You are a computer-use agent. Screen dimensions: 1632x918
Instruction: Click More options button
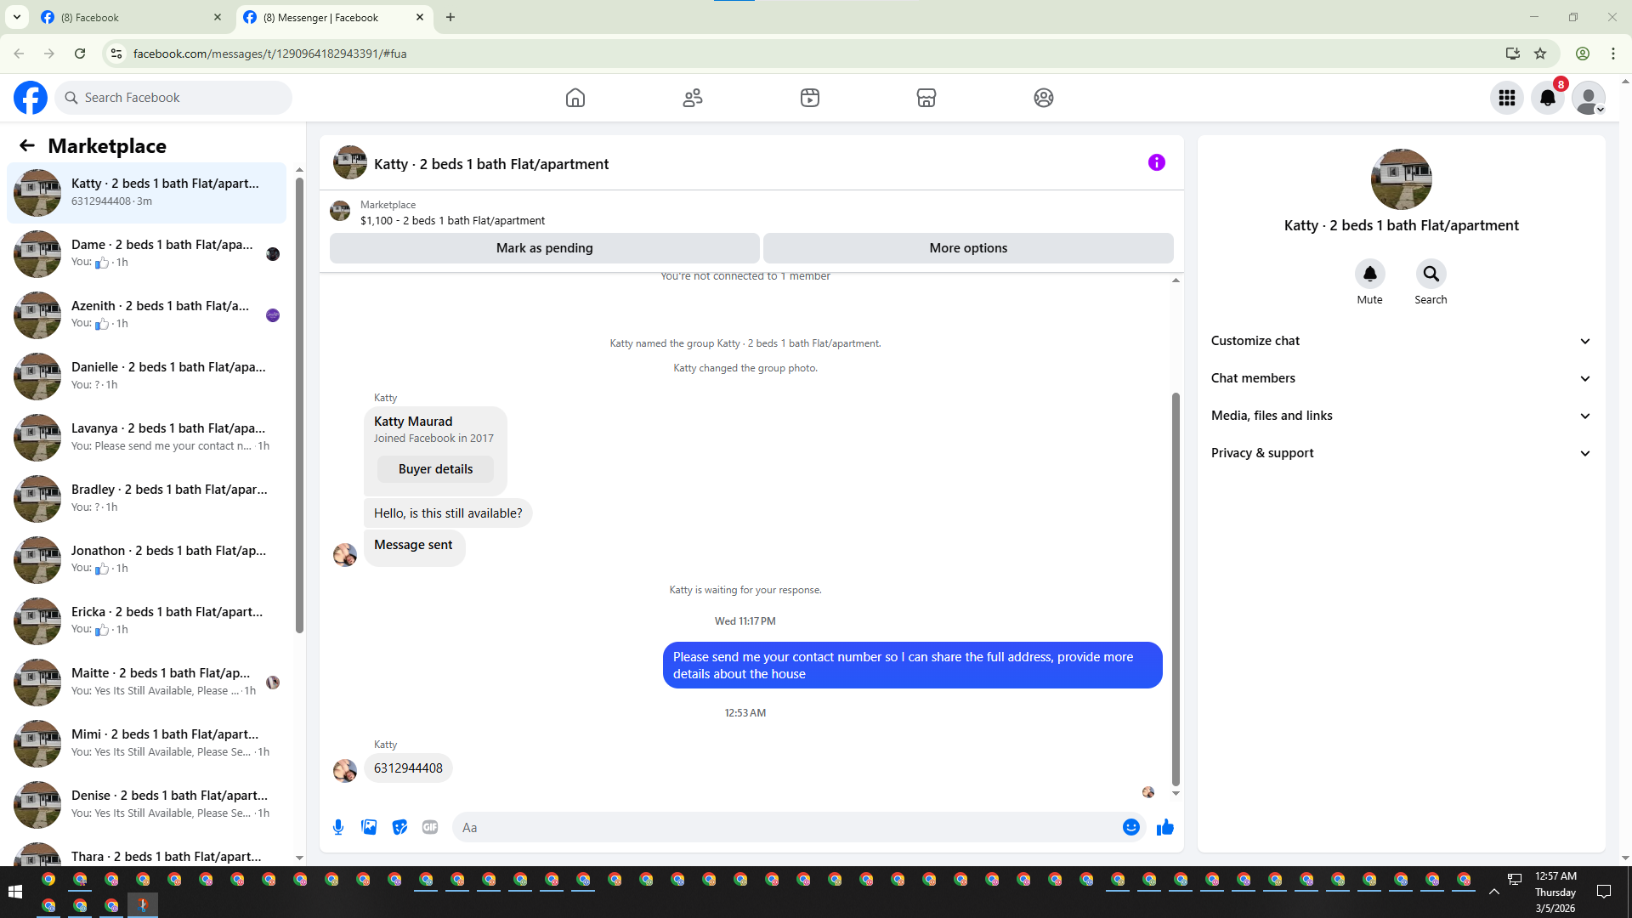(968, 248)
